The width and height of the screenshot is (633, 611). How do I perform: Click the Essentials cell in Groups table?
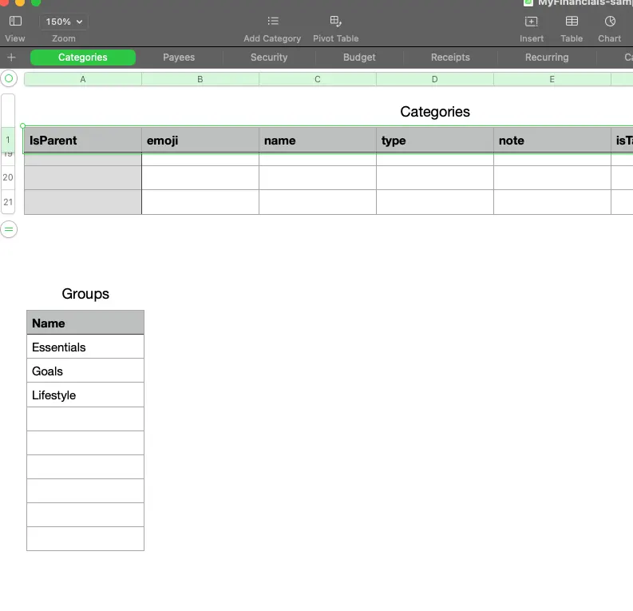pos(85,347)
